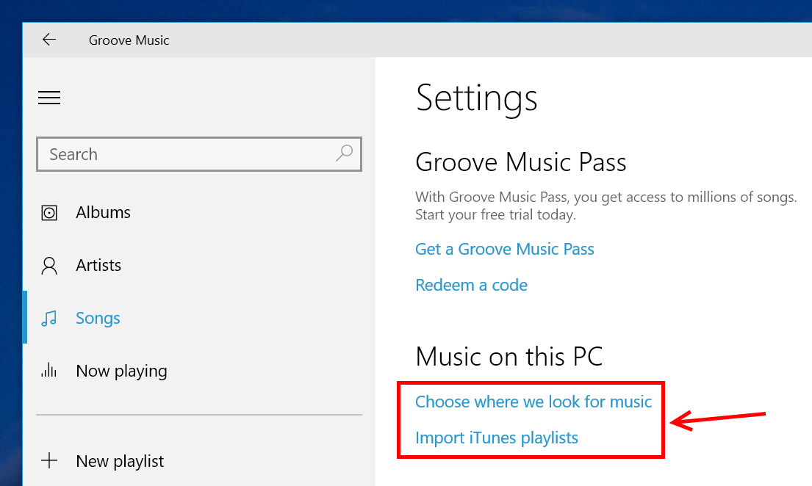Viewport: 812px width, 486px height.
Task: Go to Albums in the sidebar
Action: pos(103,213)
